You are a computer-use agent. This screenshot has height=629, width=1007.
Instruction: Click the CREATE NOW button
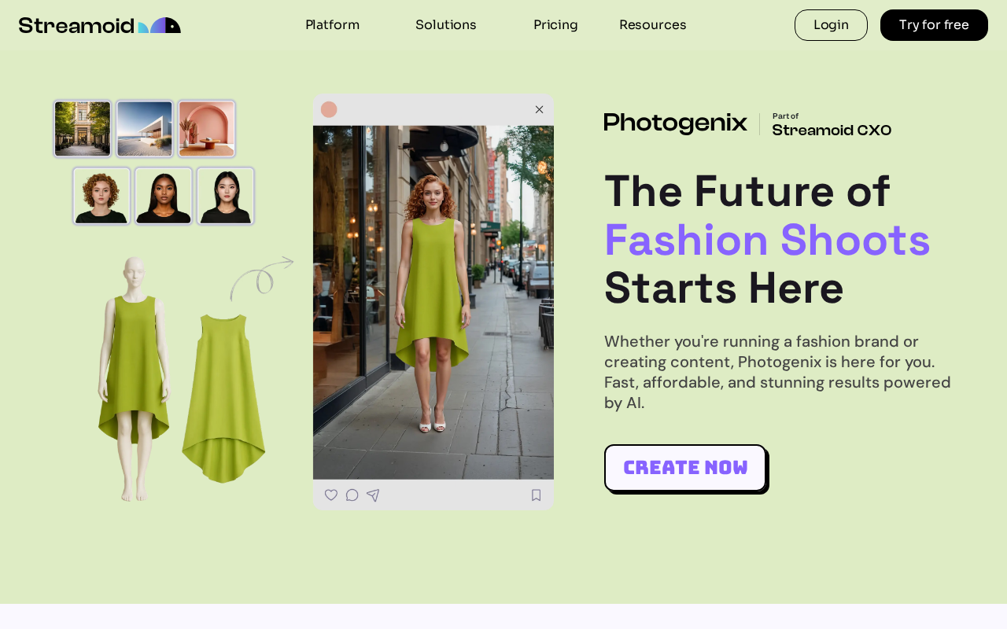tap(685, 468)
